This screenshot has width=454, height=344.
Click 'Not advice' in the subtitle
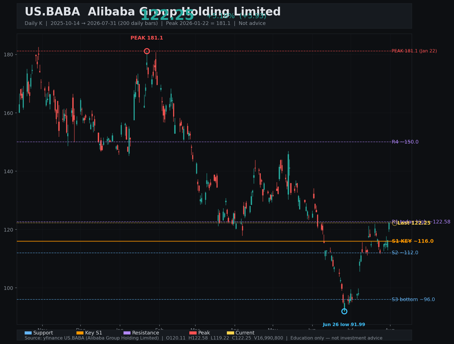coord(252,23)
